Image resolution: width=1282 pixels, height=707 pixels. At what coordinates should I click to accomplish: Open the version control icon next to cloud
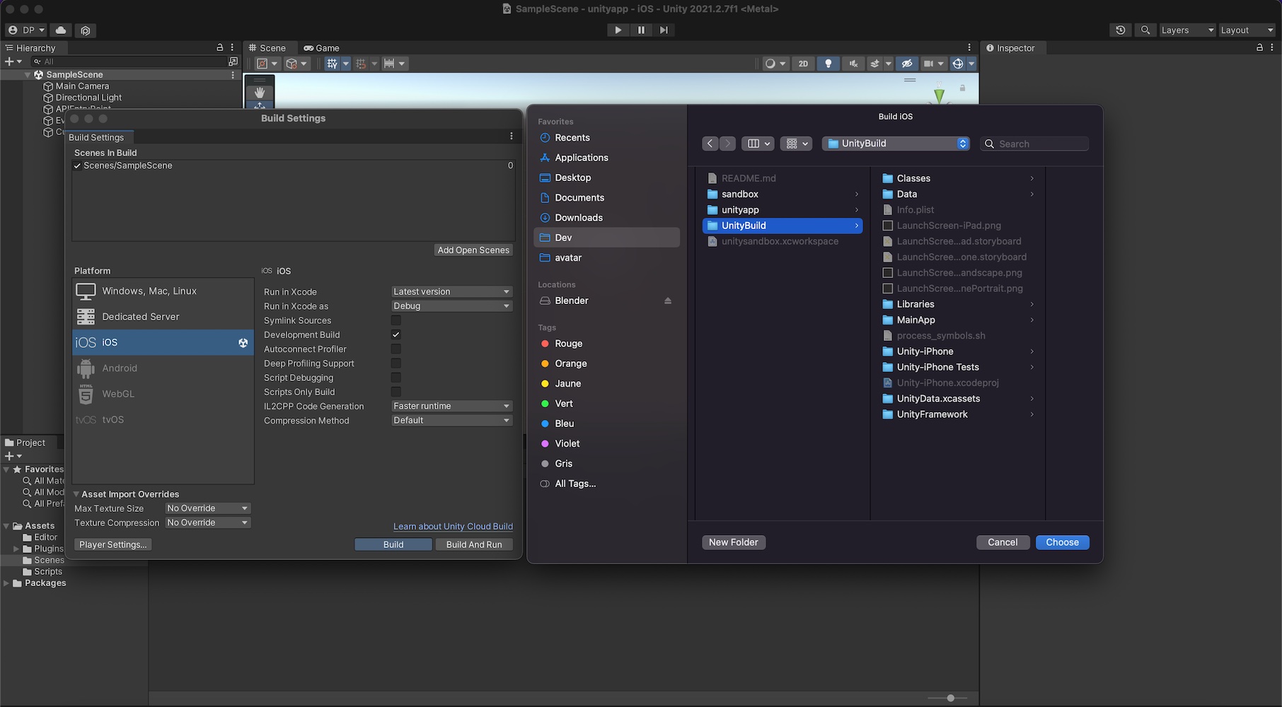tap(86, 30)
